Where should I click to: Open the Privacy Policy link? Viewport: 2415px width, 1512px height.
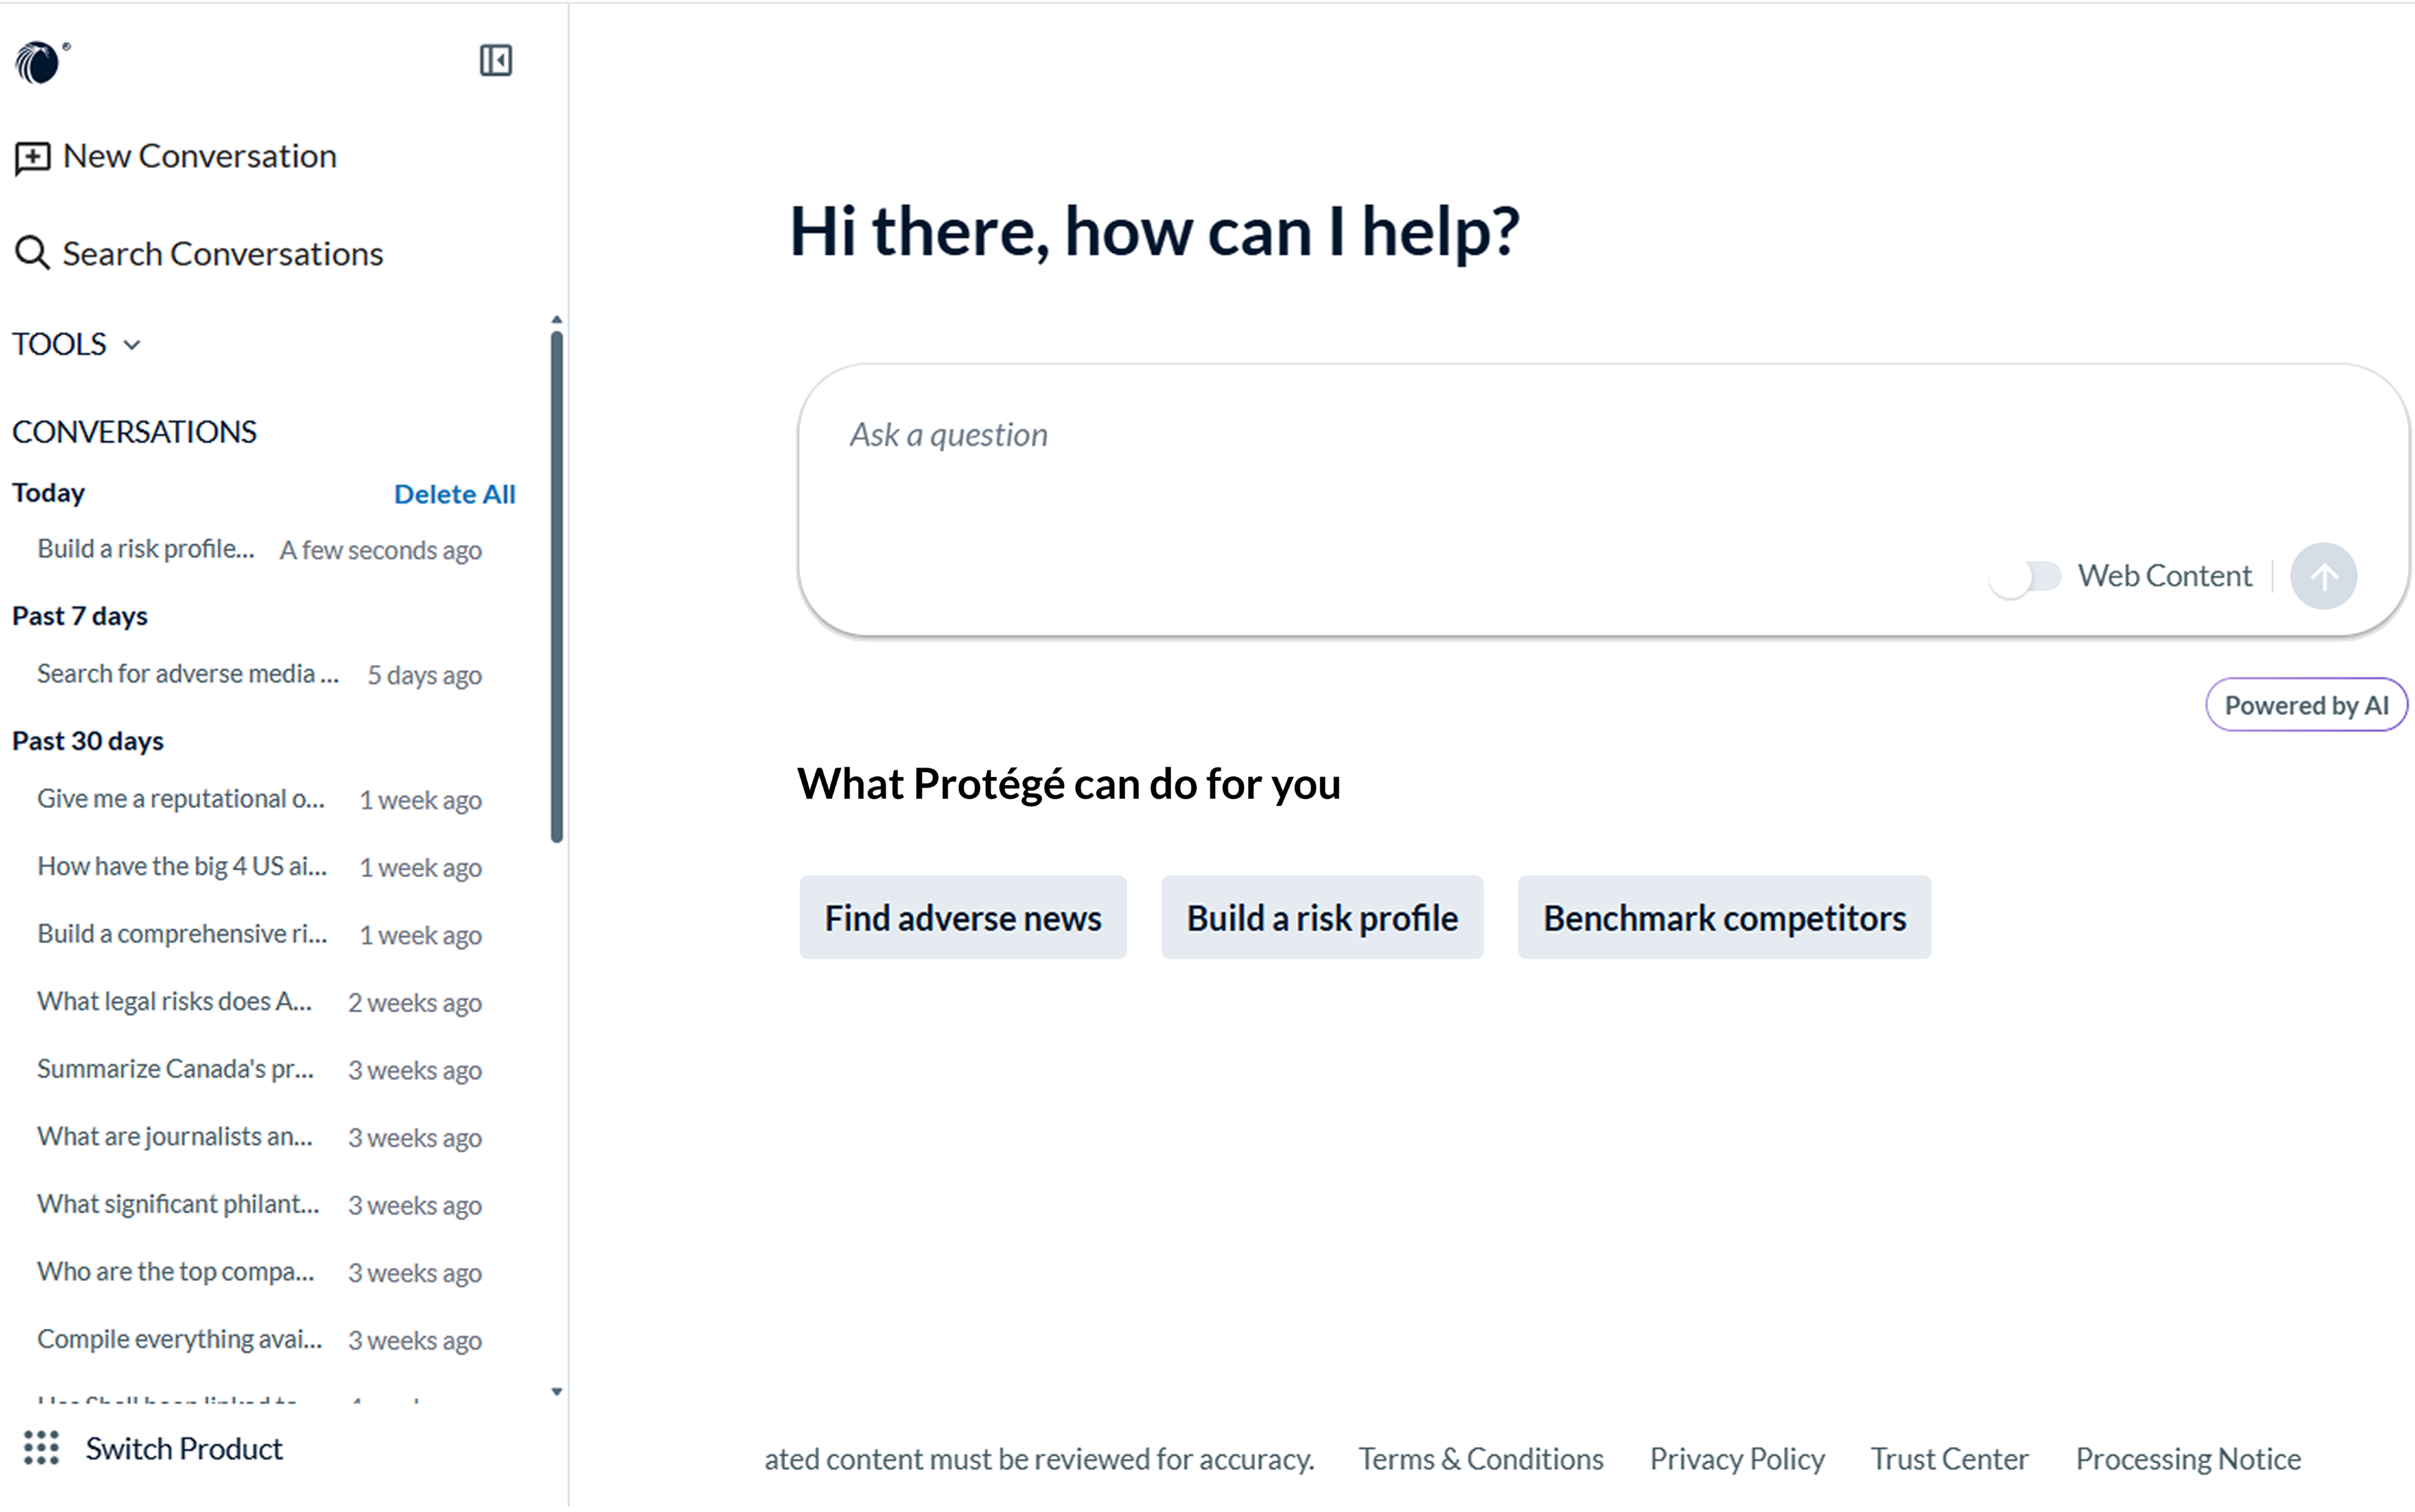click(1737, 1459)
